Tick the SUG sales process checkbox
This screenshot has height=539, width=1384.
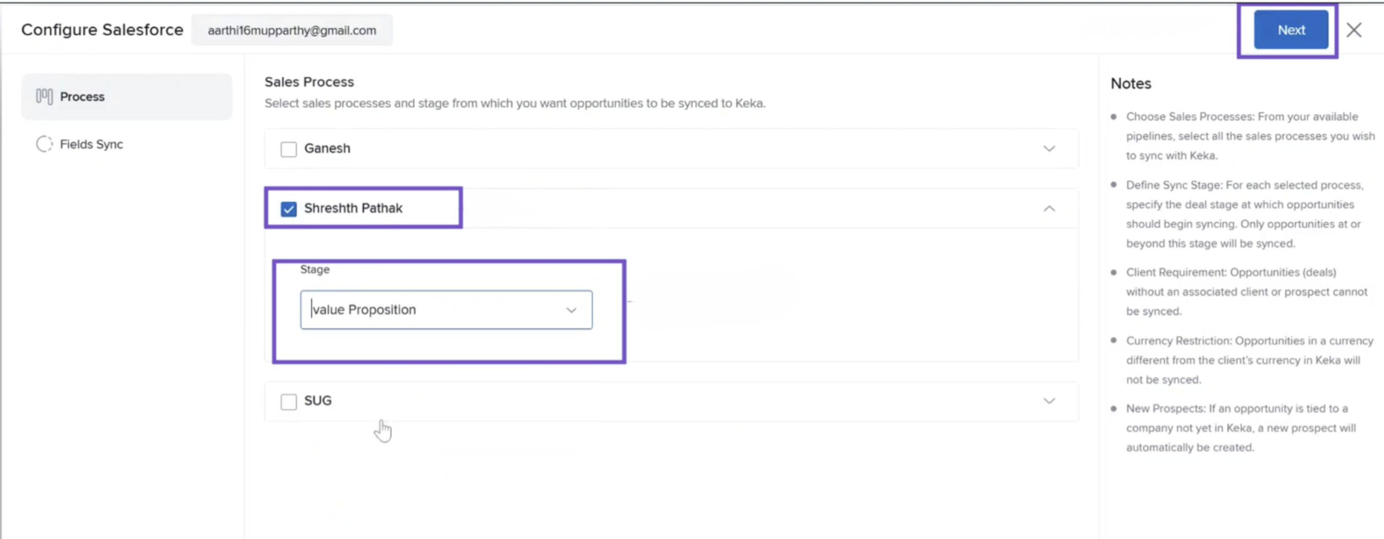click(288, 401)
